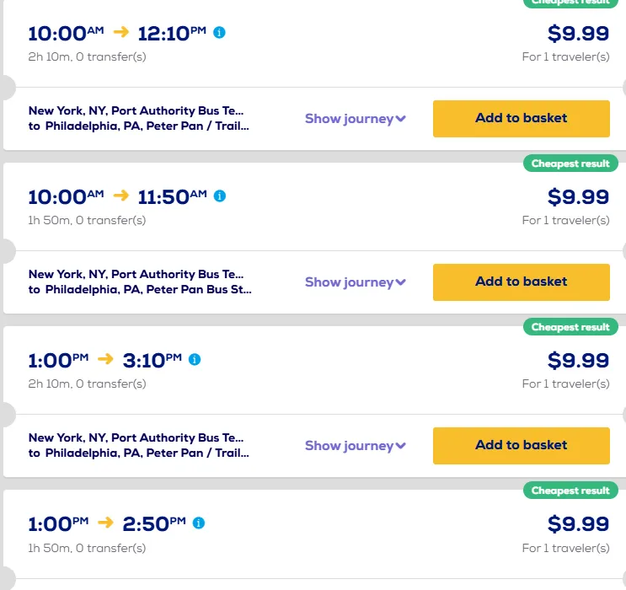
Task: Click Cheapest result badge on 3:10PM trip
Action: tap(570, 327)
